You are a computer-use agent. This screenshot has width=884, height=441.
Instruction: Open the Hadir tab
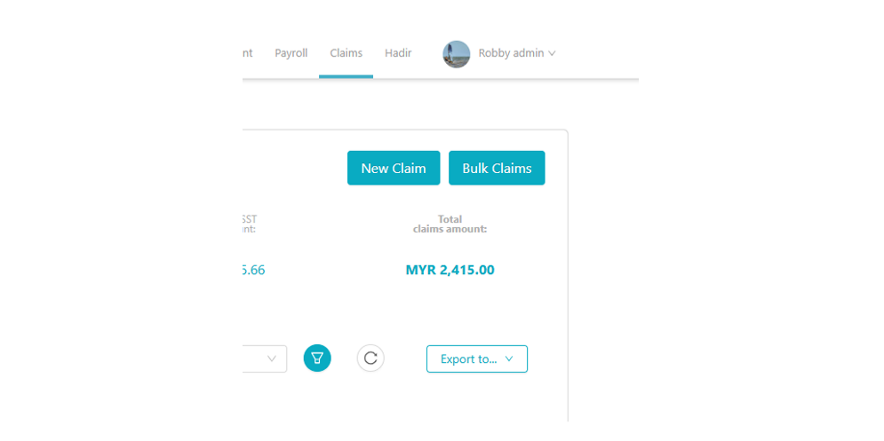tap(398, 53)
